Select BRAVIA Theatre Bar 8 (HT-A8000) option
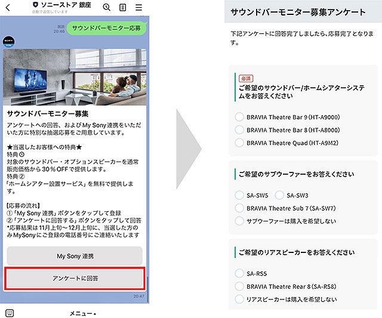 click(x=239, y=130)
